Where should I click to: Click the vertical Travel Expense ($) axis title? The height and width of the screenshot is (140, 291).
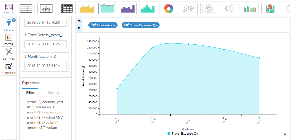[84, 75]
